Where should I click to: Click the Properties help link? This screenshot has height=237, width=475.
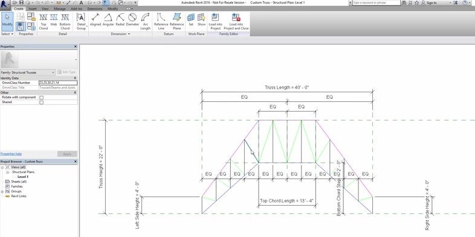[11, 154]
